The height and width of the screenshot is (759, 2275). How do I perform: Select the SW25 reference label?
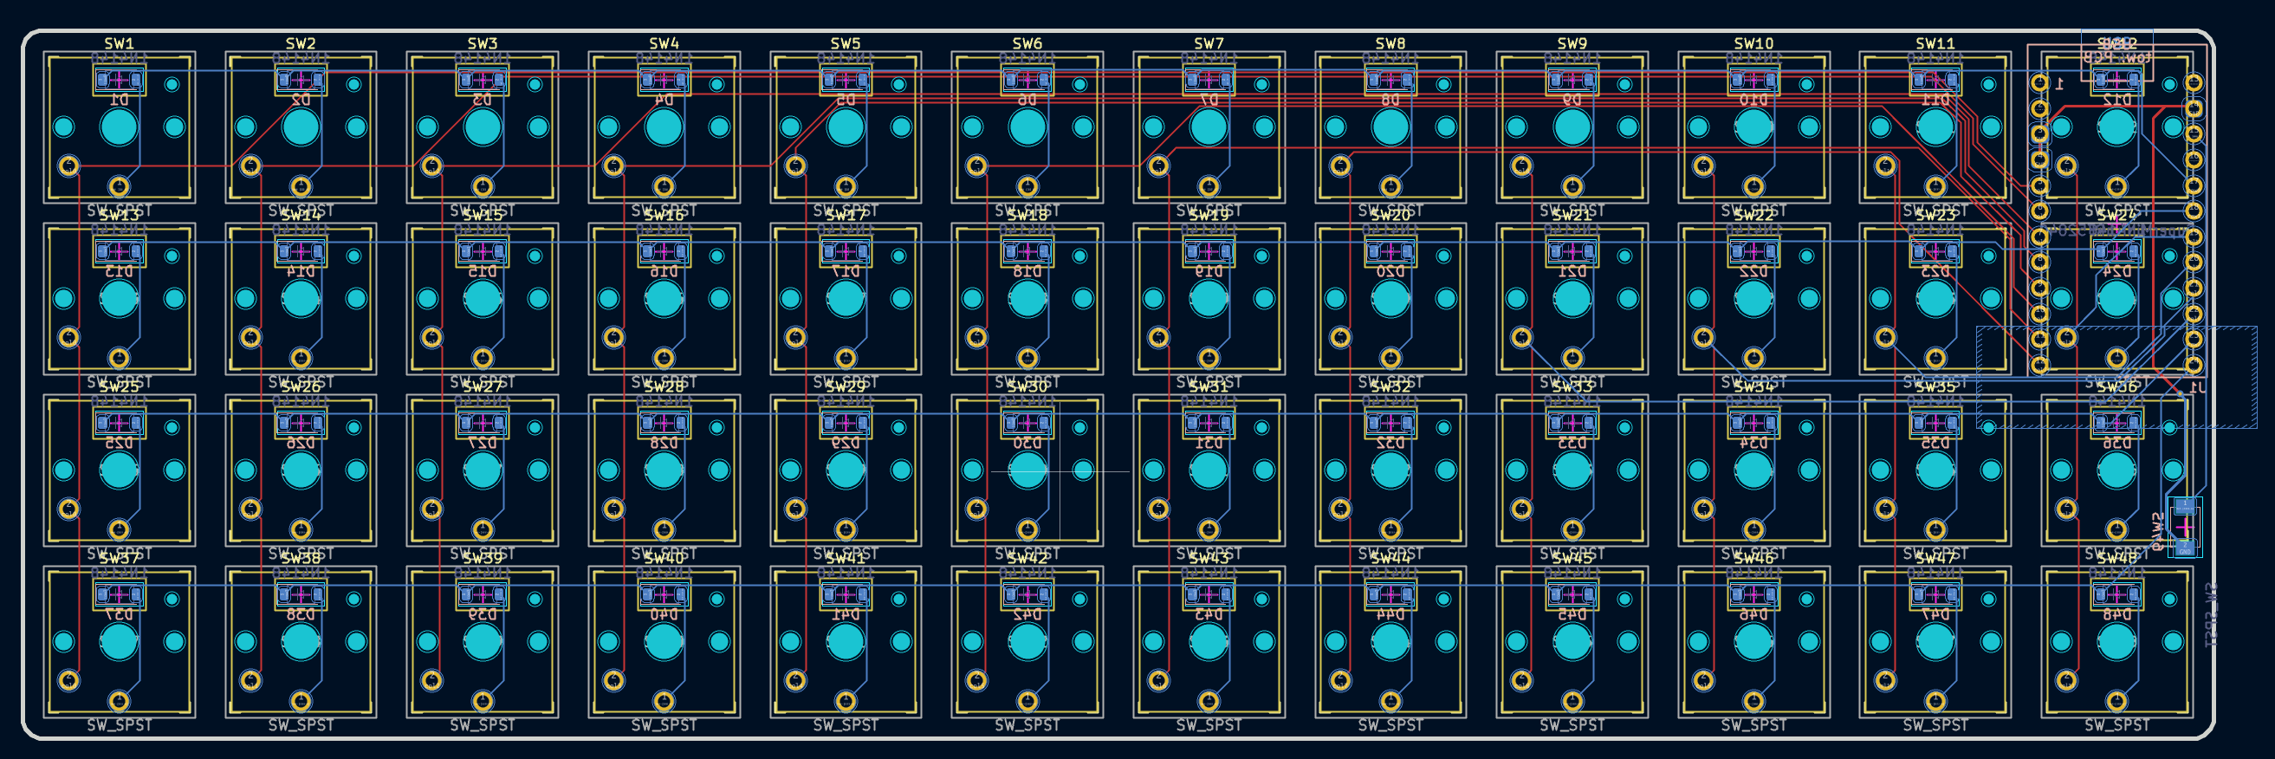point(120,387)
